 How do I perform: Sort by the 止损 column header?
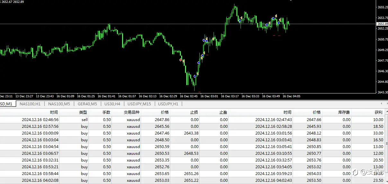(194, 112)
